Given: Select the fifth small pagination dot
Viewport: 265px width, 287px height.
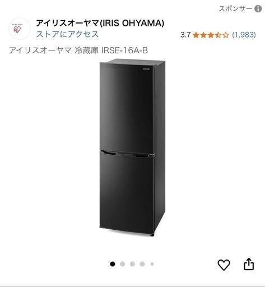Looking at the screenshot, I should click(x=152, y=264).
